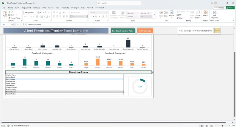
Task: Open the Century Gothic font dropdown
Action: tap(38, 12)
